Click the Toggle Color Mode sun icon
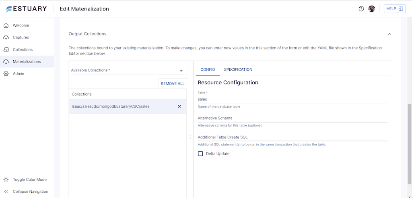412x198 pixels. coord(6,180)
